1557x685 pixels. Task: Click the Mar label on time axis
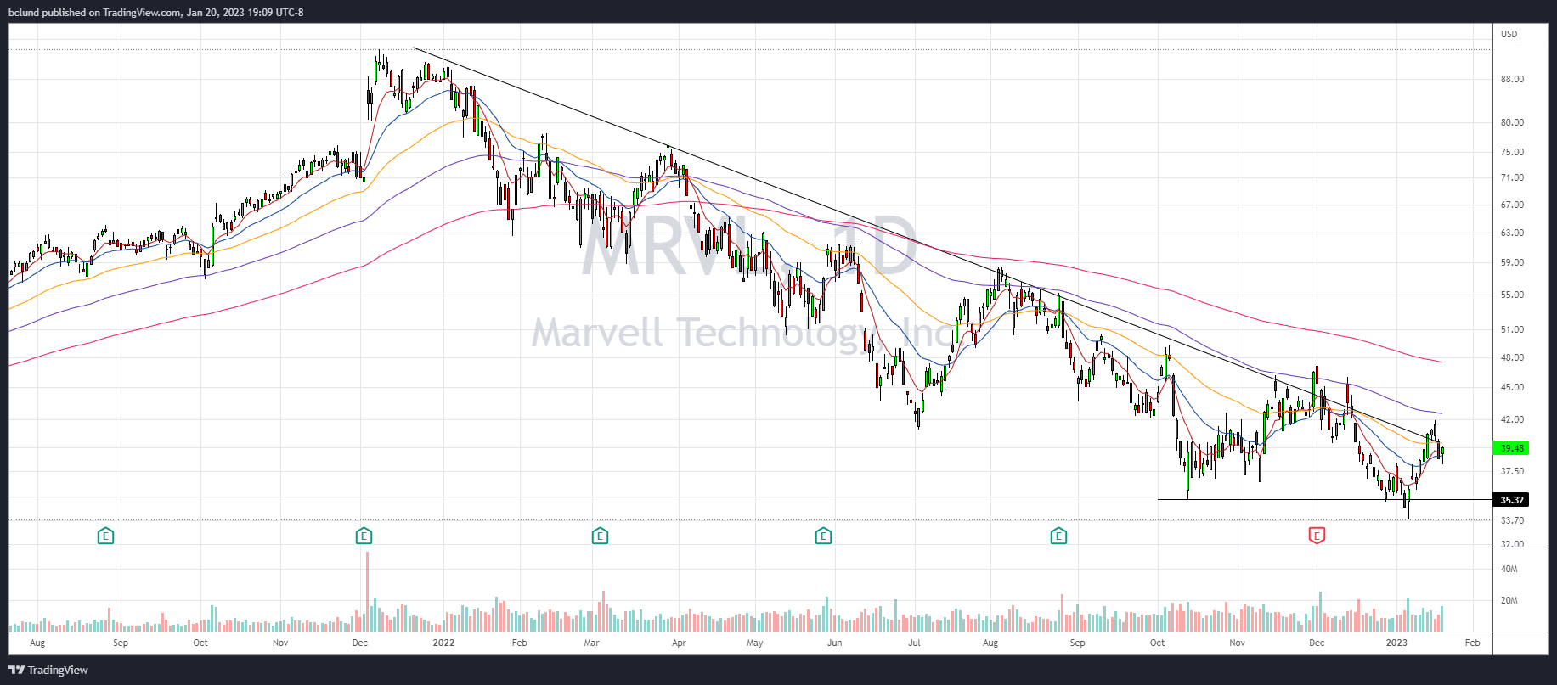(592, 643)
